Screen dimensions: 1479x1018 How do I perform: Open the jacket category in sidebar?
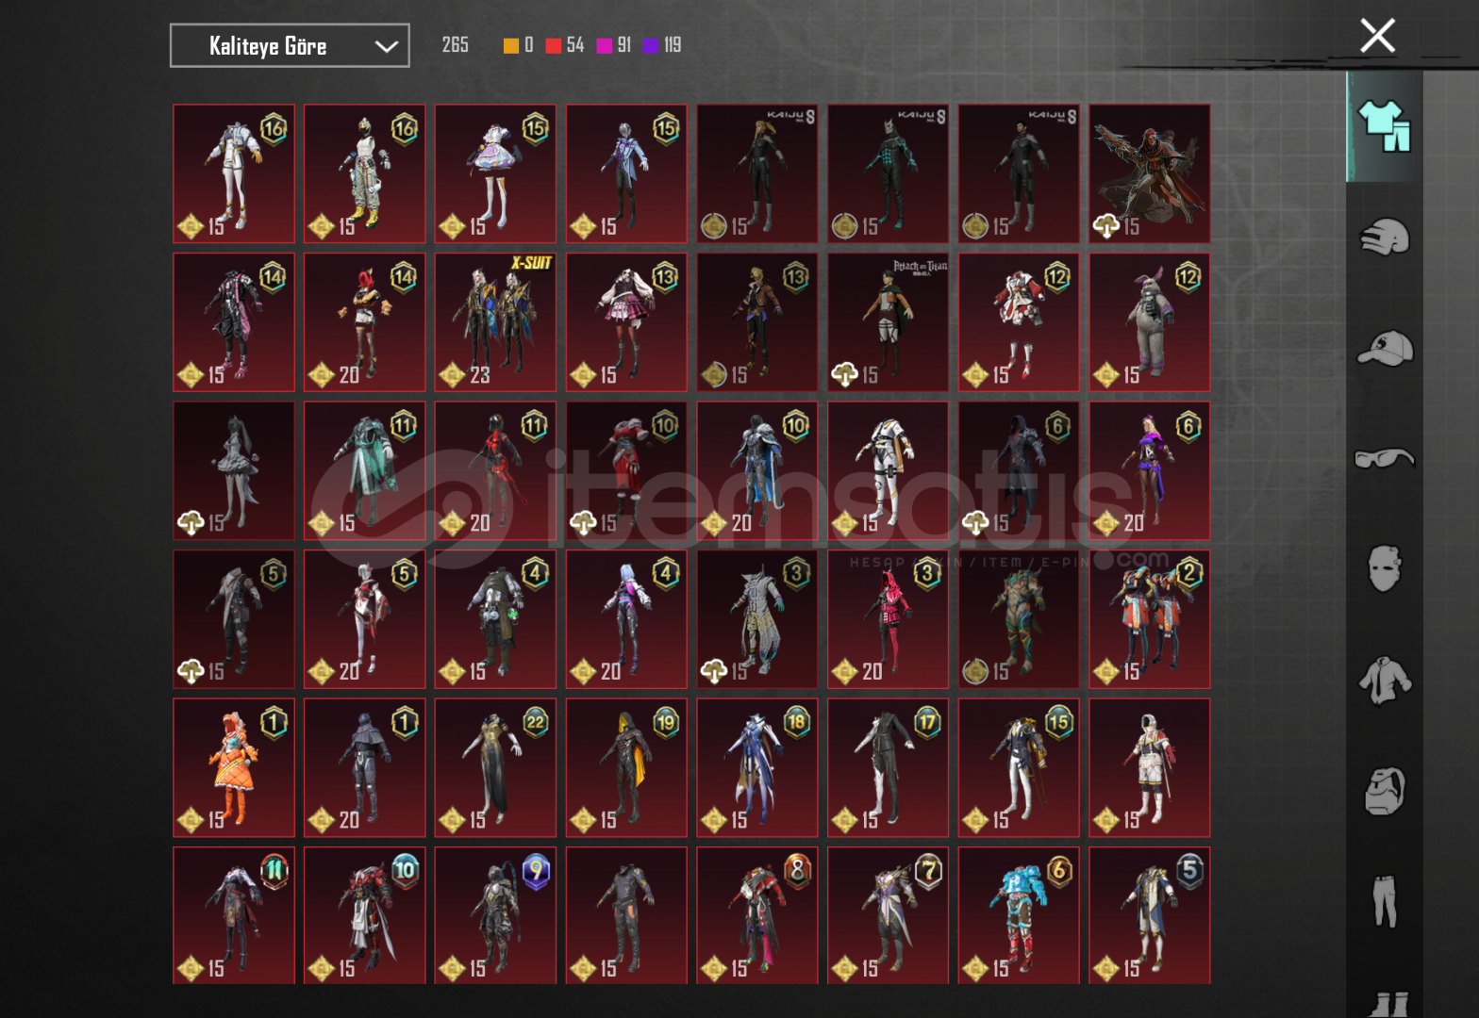[1385, 680]
